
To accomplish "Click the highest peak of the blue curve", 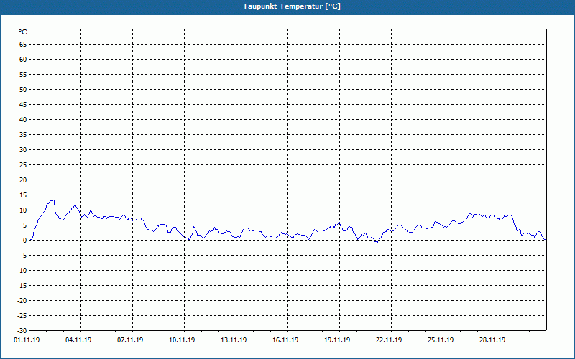I will tap(52, 200).
